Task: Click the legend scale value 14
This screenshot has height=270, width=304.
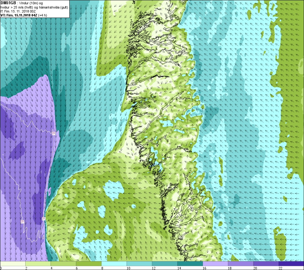Action: (x=179, y=268)
